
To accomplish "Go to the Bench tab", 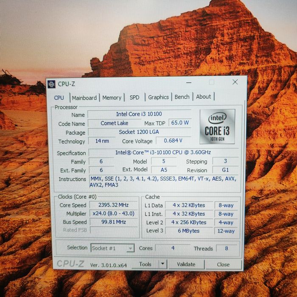I will [182, 97].
